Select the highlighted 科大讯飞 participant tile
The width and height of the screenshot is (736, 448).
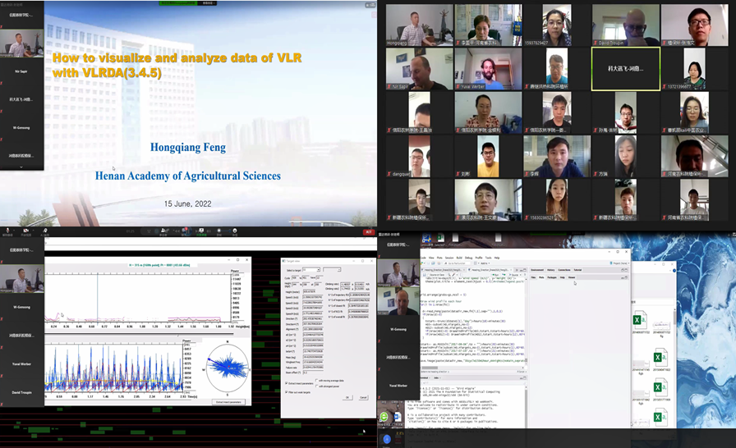[x=625, y=68]
